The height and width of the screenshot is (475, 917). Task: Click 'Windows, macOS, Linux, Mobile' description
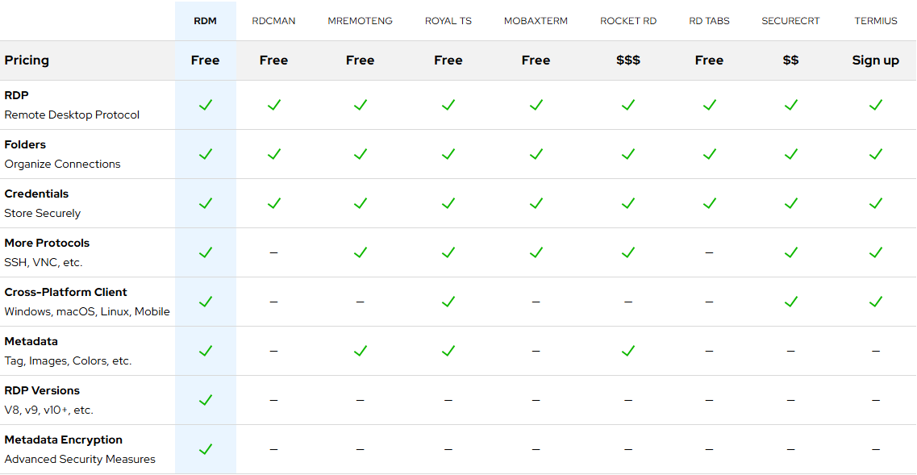pyautogui.click(x=87, y=312)
